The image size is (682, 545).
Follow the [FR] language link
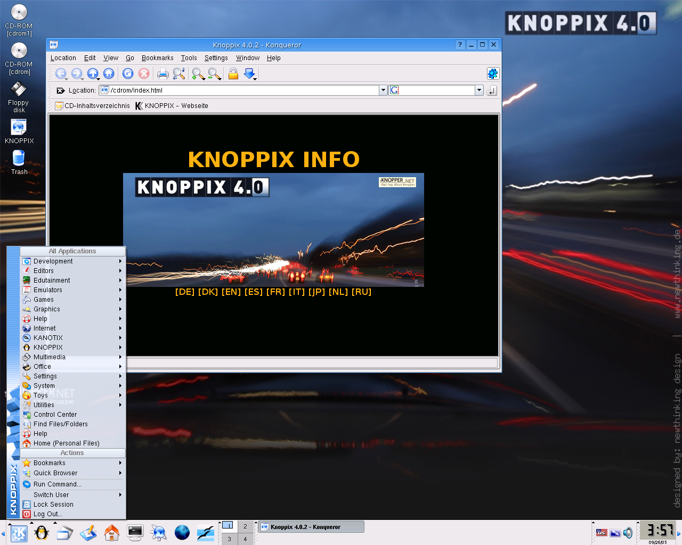pos(275,292)
